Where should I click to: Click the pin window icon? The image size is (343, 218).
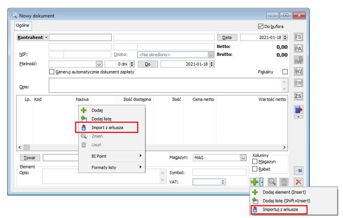tap(298, 171)
